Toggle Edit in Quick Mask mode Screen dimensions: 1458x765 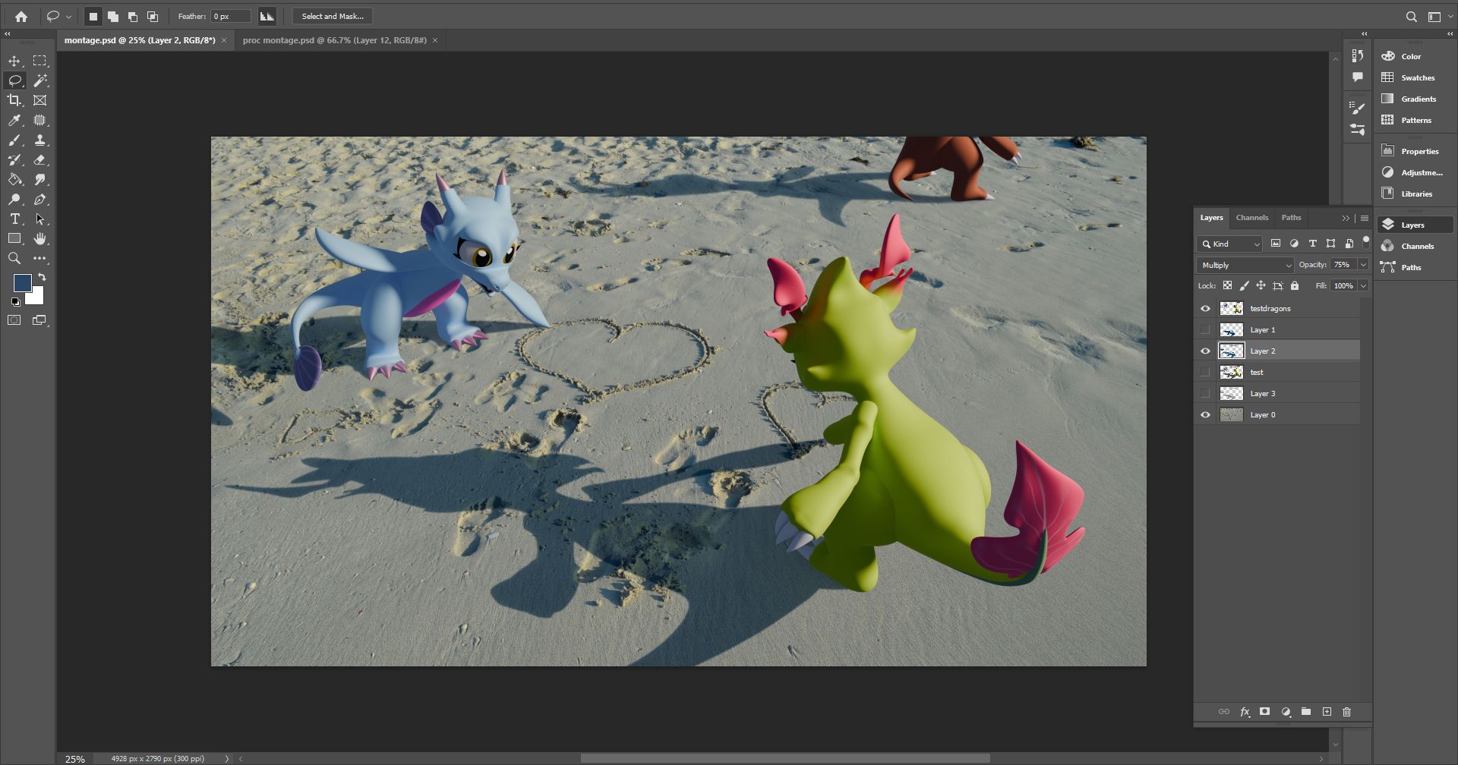[14, 320]
